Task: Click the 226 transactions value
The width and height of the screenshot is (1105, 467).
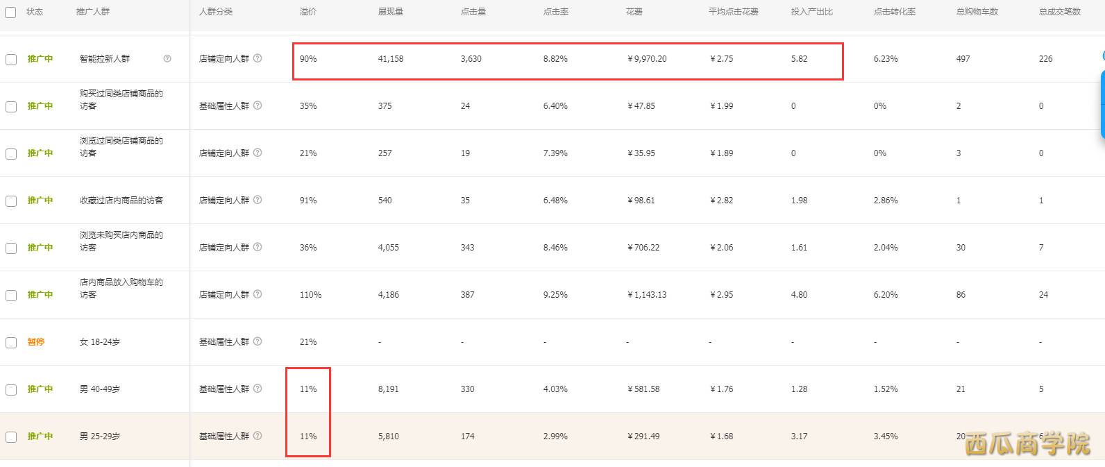Action: pos(1046,59)
